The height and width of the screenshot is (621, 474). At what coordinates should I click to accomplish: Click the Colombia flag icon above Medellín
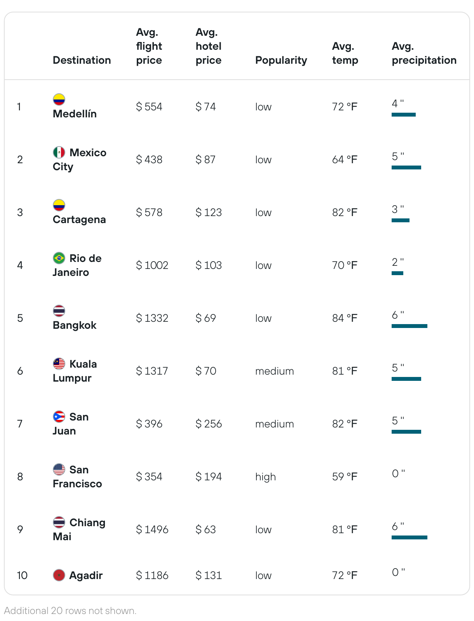tap(59, 99)
